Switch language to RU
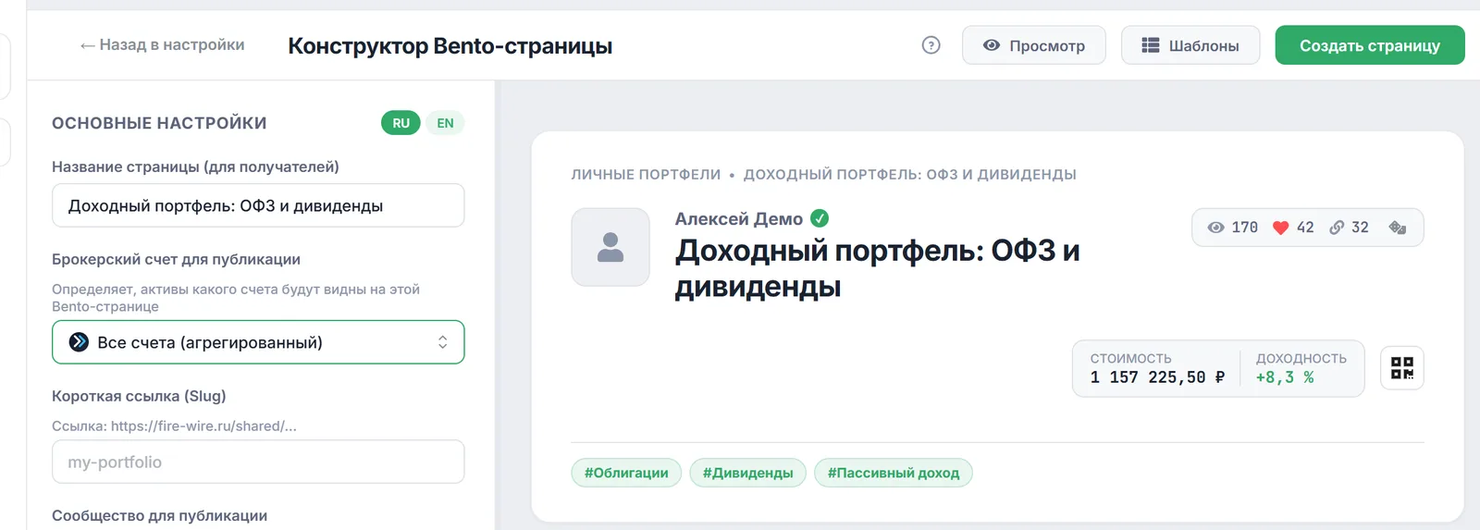The height and width of the screenshot is (530, 1480). (x=401, y=123)
